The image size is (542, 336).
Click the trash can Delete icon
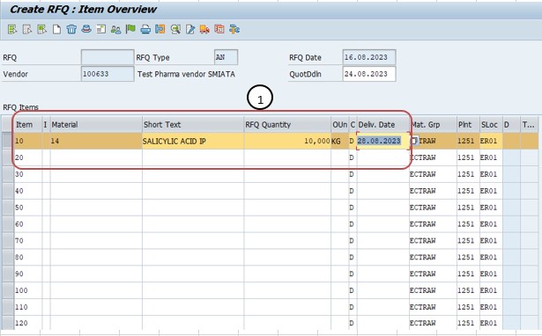tap(71, 29)
